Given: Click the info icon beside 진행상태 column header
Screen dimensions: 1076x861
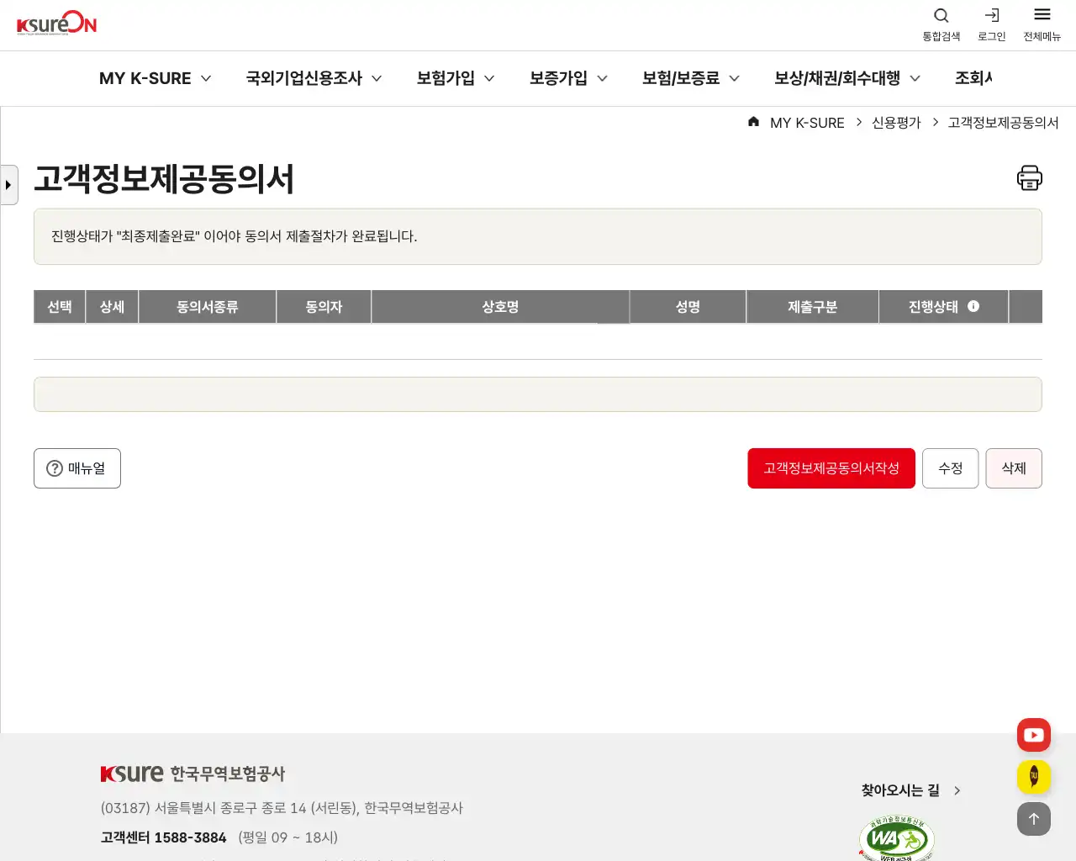Looking at the screenshot, I should (973, 306).
